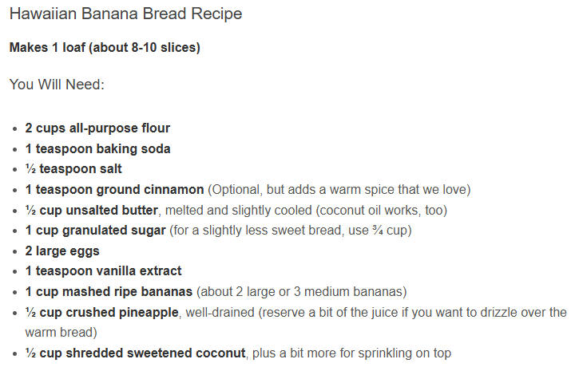Click the 'coconut oil works, too' note

tap(382, 211)
